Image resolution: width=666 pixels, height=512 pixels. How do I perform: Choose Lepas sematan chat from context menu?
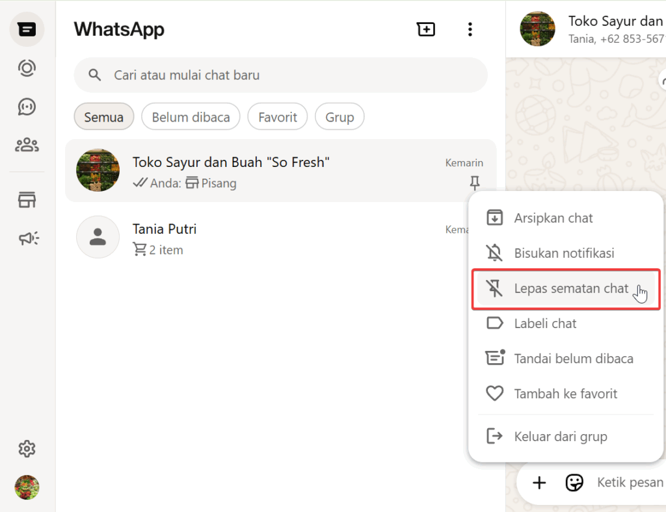click(566, 288)
